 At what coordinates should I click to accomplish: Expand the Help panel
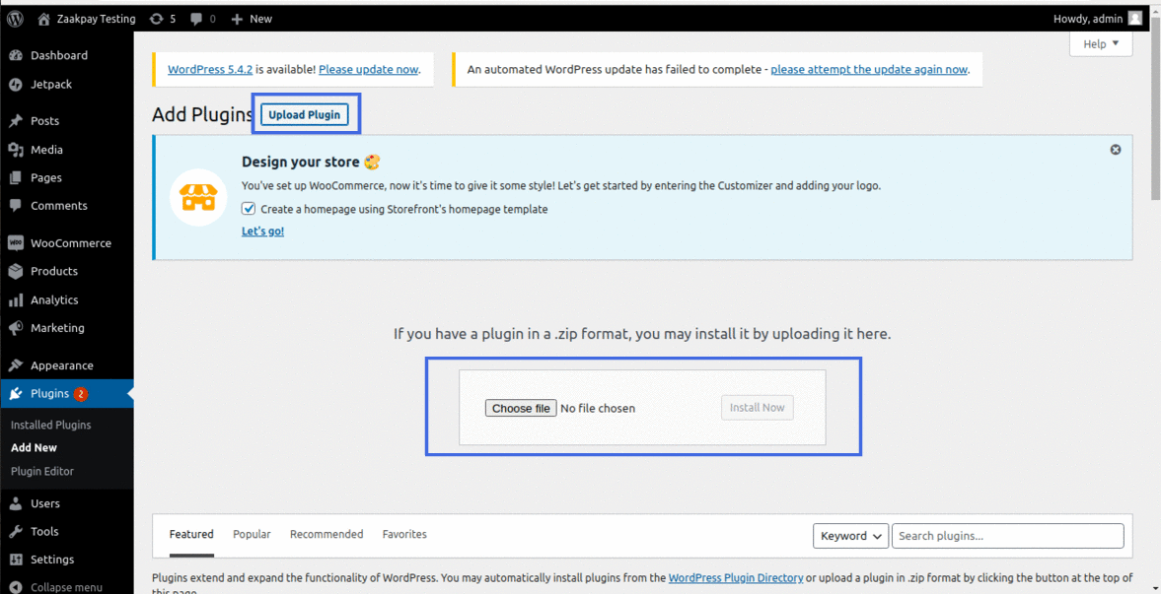coord(1100,44)
